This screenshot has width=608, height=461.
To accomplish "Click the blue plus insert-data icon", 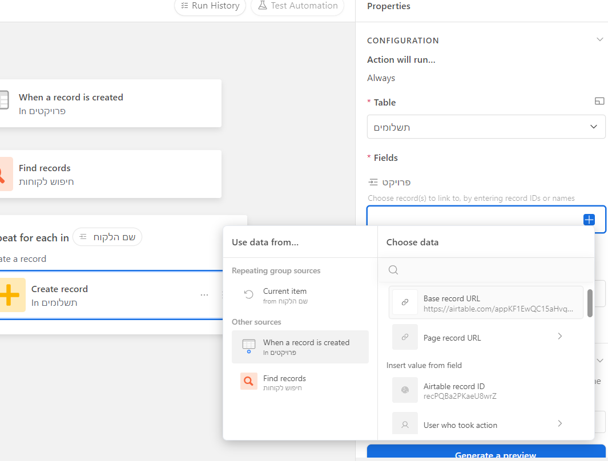I will (589, 220).
